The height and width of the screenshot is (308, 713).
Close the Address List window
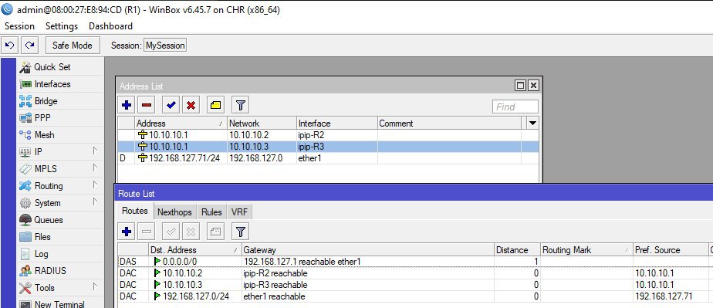[x=533, y=86]
